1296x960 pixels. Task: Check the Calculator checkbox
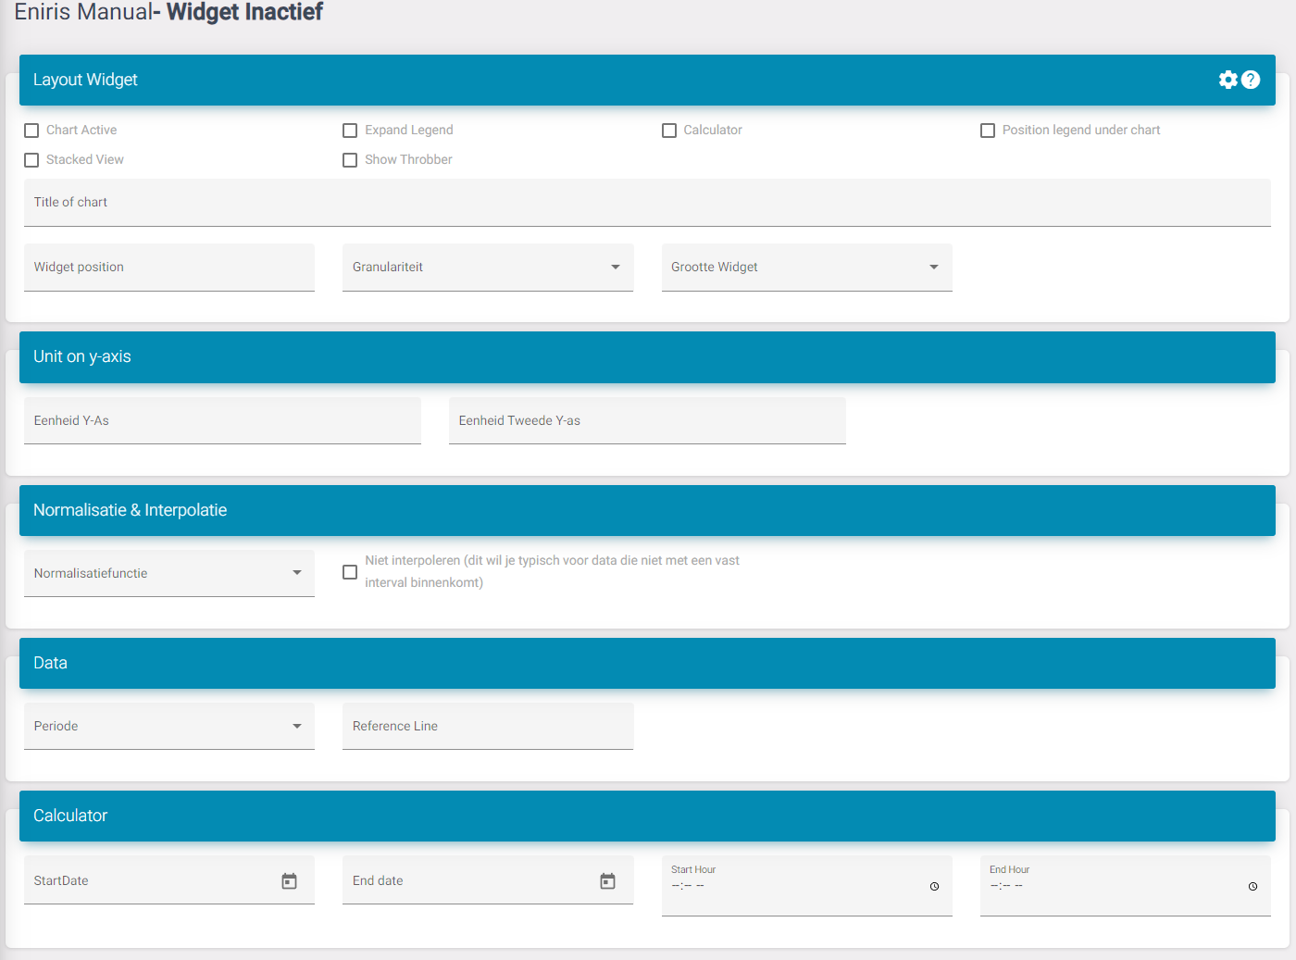tap(669, 131)
